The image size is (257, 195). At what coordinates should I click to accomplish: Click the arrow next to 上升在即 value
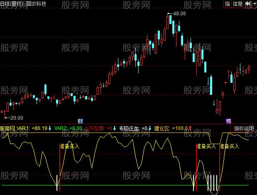[115, 128]
